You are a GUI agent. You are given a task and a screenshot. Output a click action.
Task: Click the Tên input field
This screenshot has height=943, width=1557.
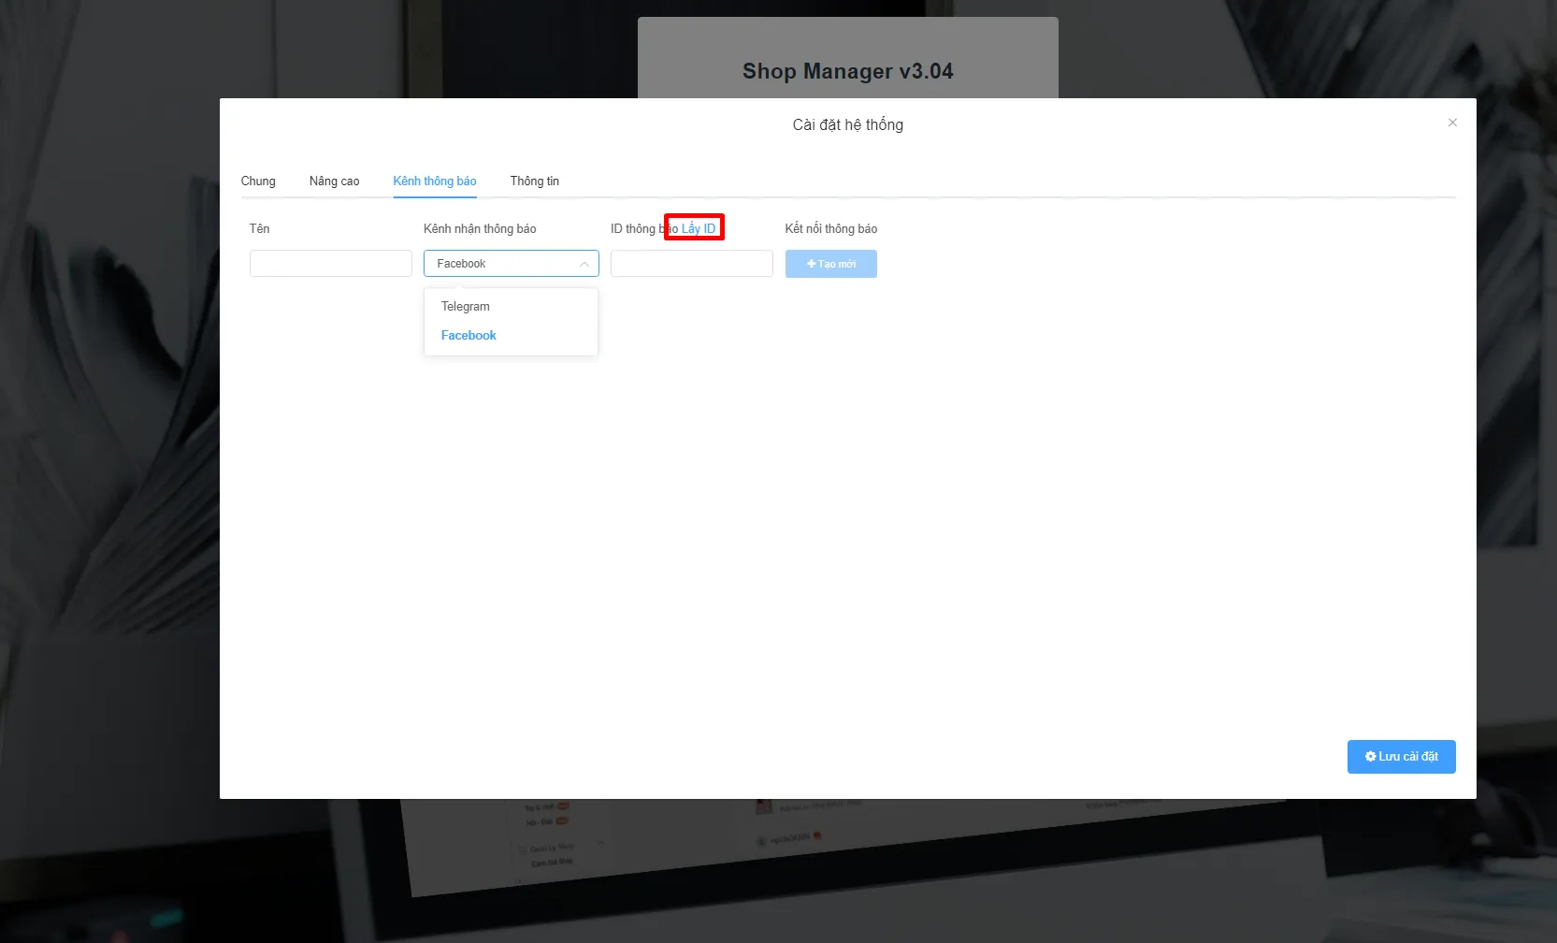click(x=331, y=264)
